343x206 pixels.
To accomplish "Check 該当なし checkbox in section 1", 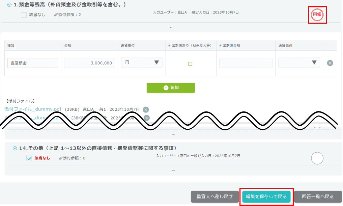I will coord(24,15).
